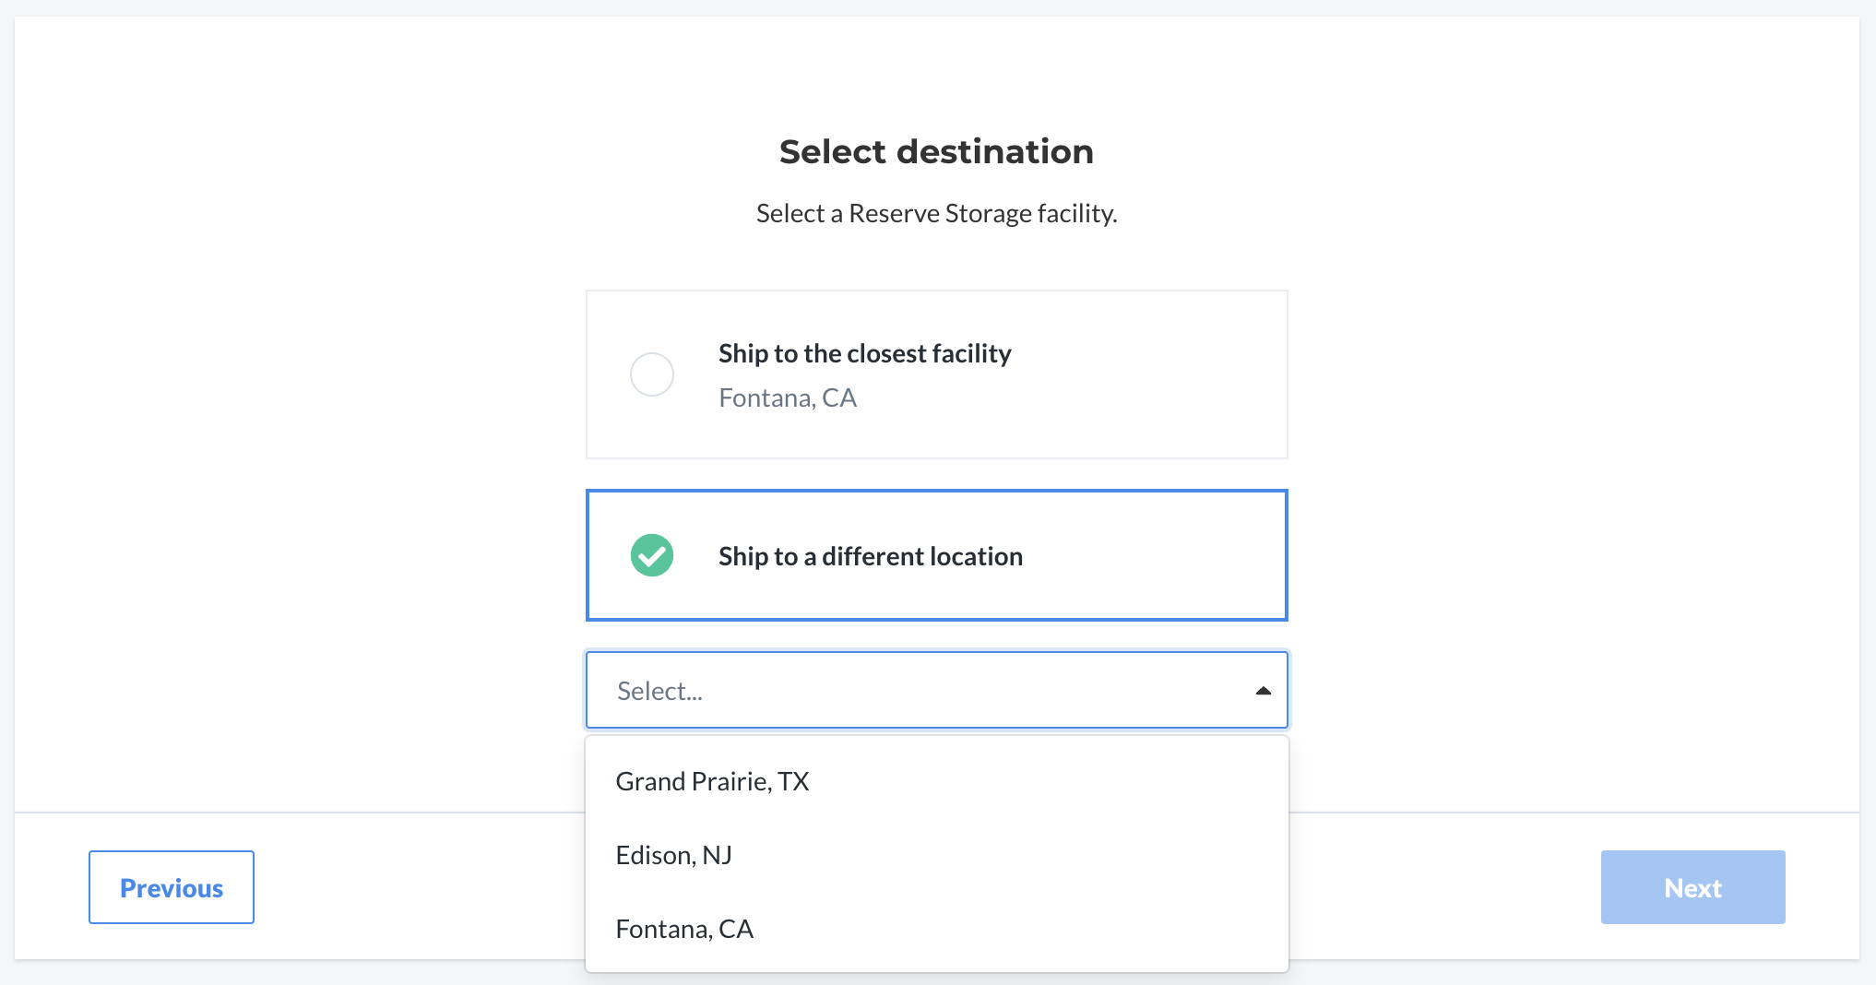The width and height of the screenshot is (1876, 985).
Task: Click the Select... combo box field
Action: point(937,690)
